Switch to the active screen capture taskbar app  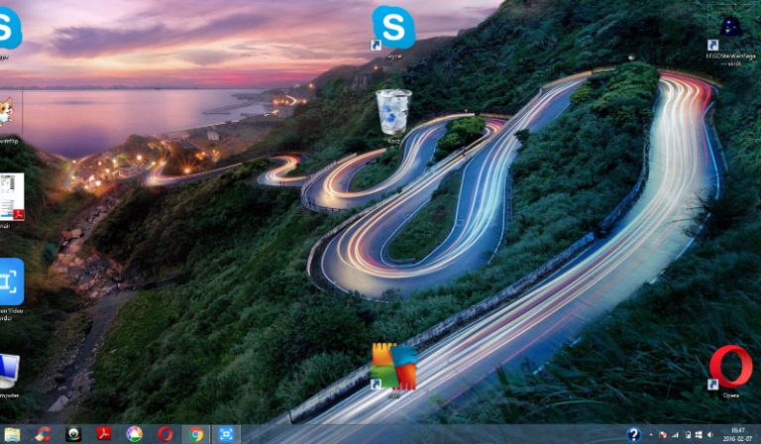(227, 434)
